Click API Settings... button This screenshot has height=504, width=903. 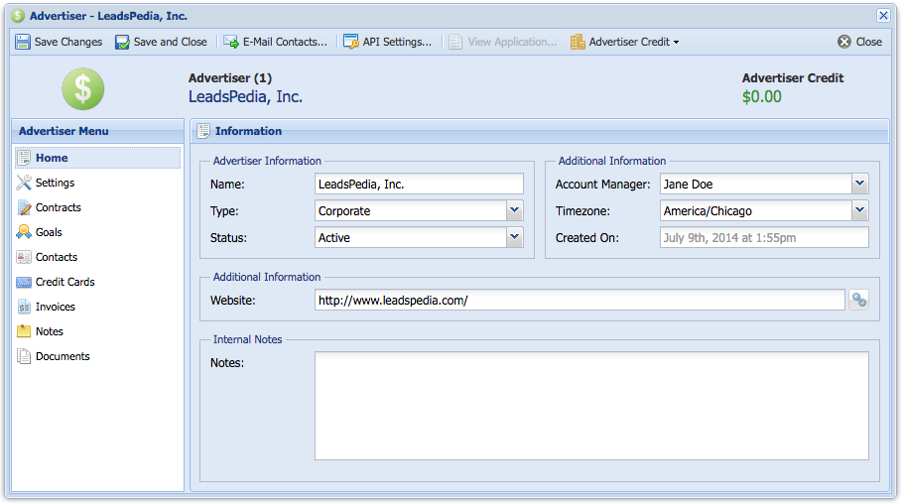point(388,42)
